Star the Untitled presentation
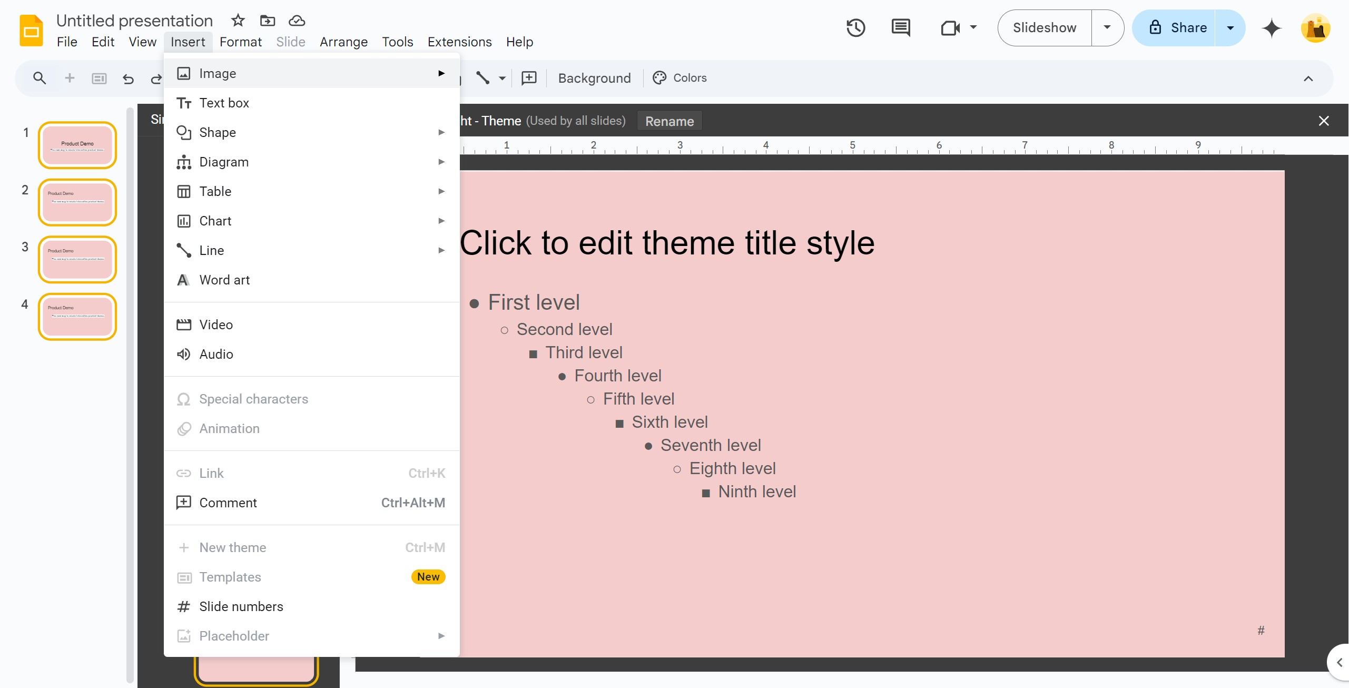Screen dimensions: 1349x688 (x=238, y=21)
